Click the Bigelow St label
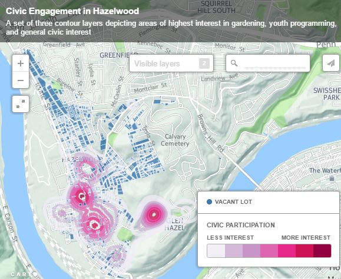341x279 pixels. pyautogui.click(x=69, y=87)
